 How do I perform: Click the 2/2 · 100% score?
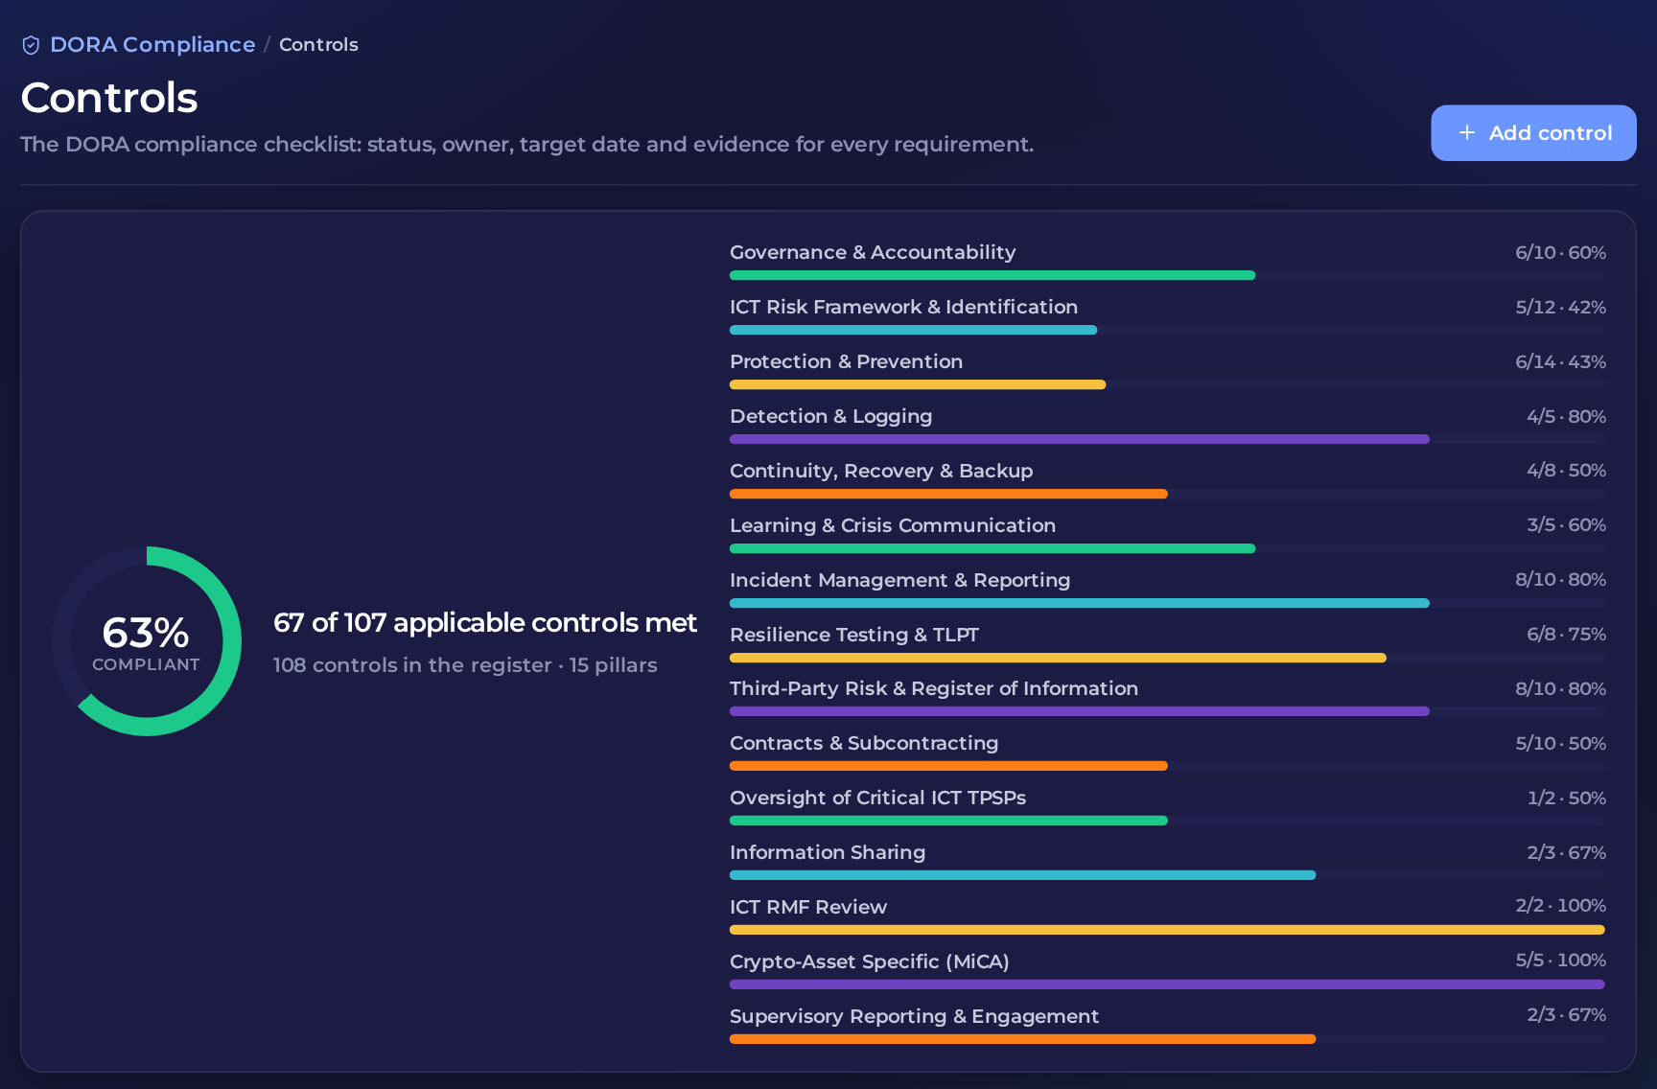(1560, 906)
